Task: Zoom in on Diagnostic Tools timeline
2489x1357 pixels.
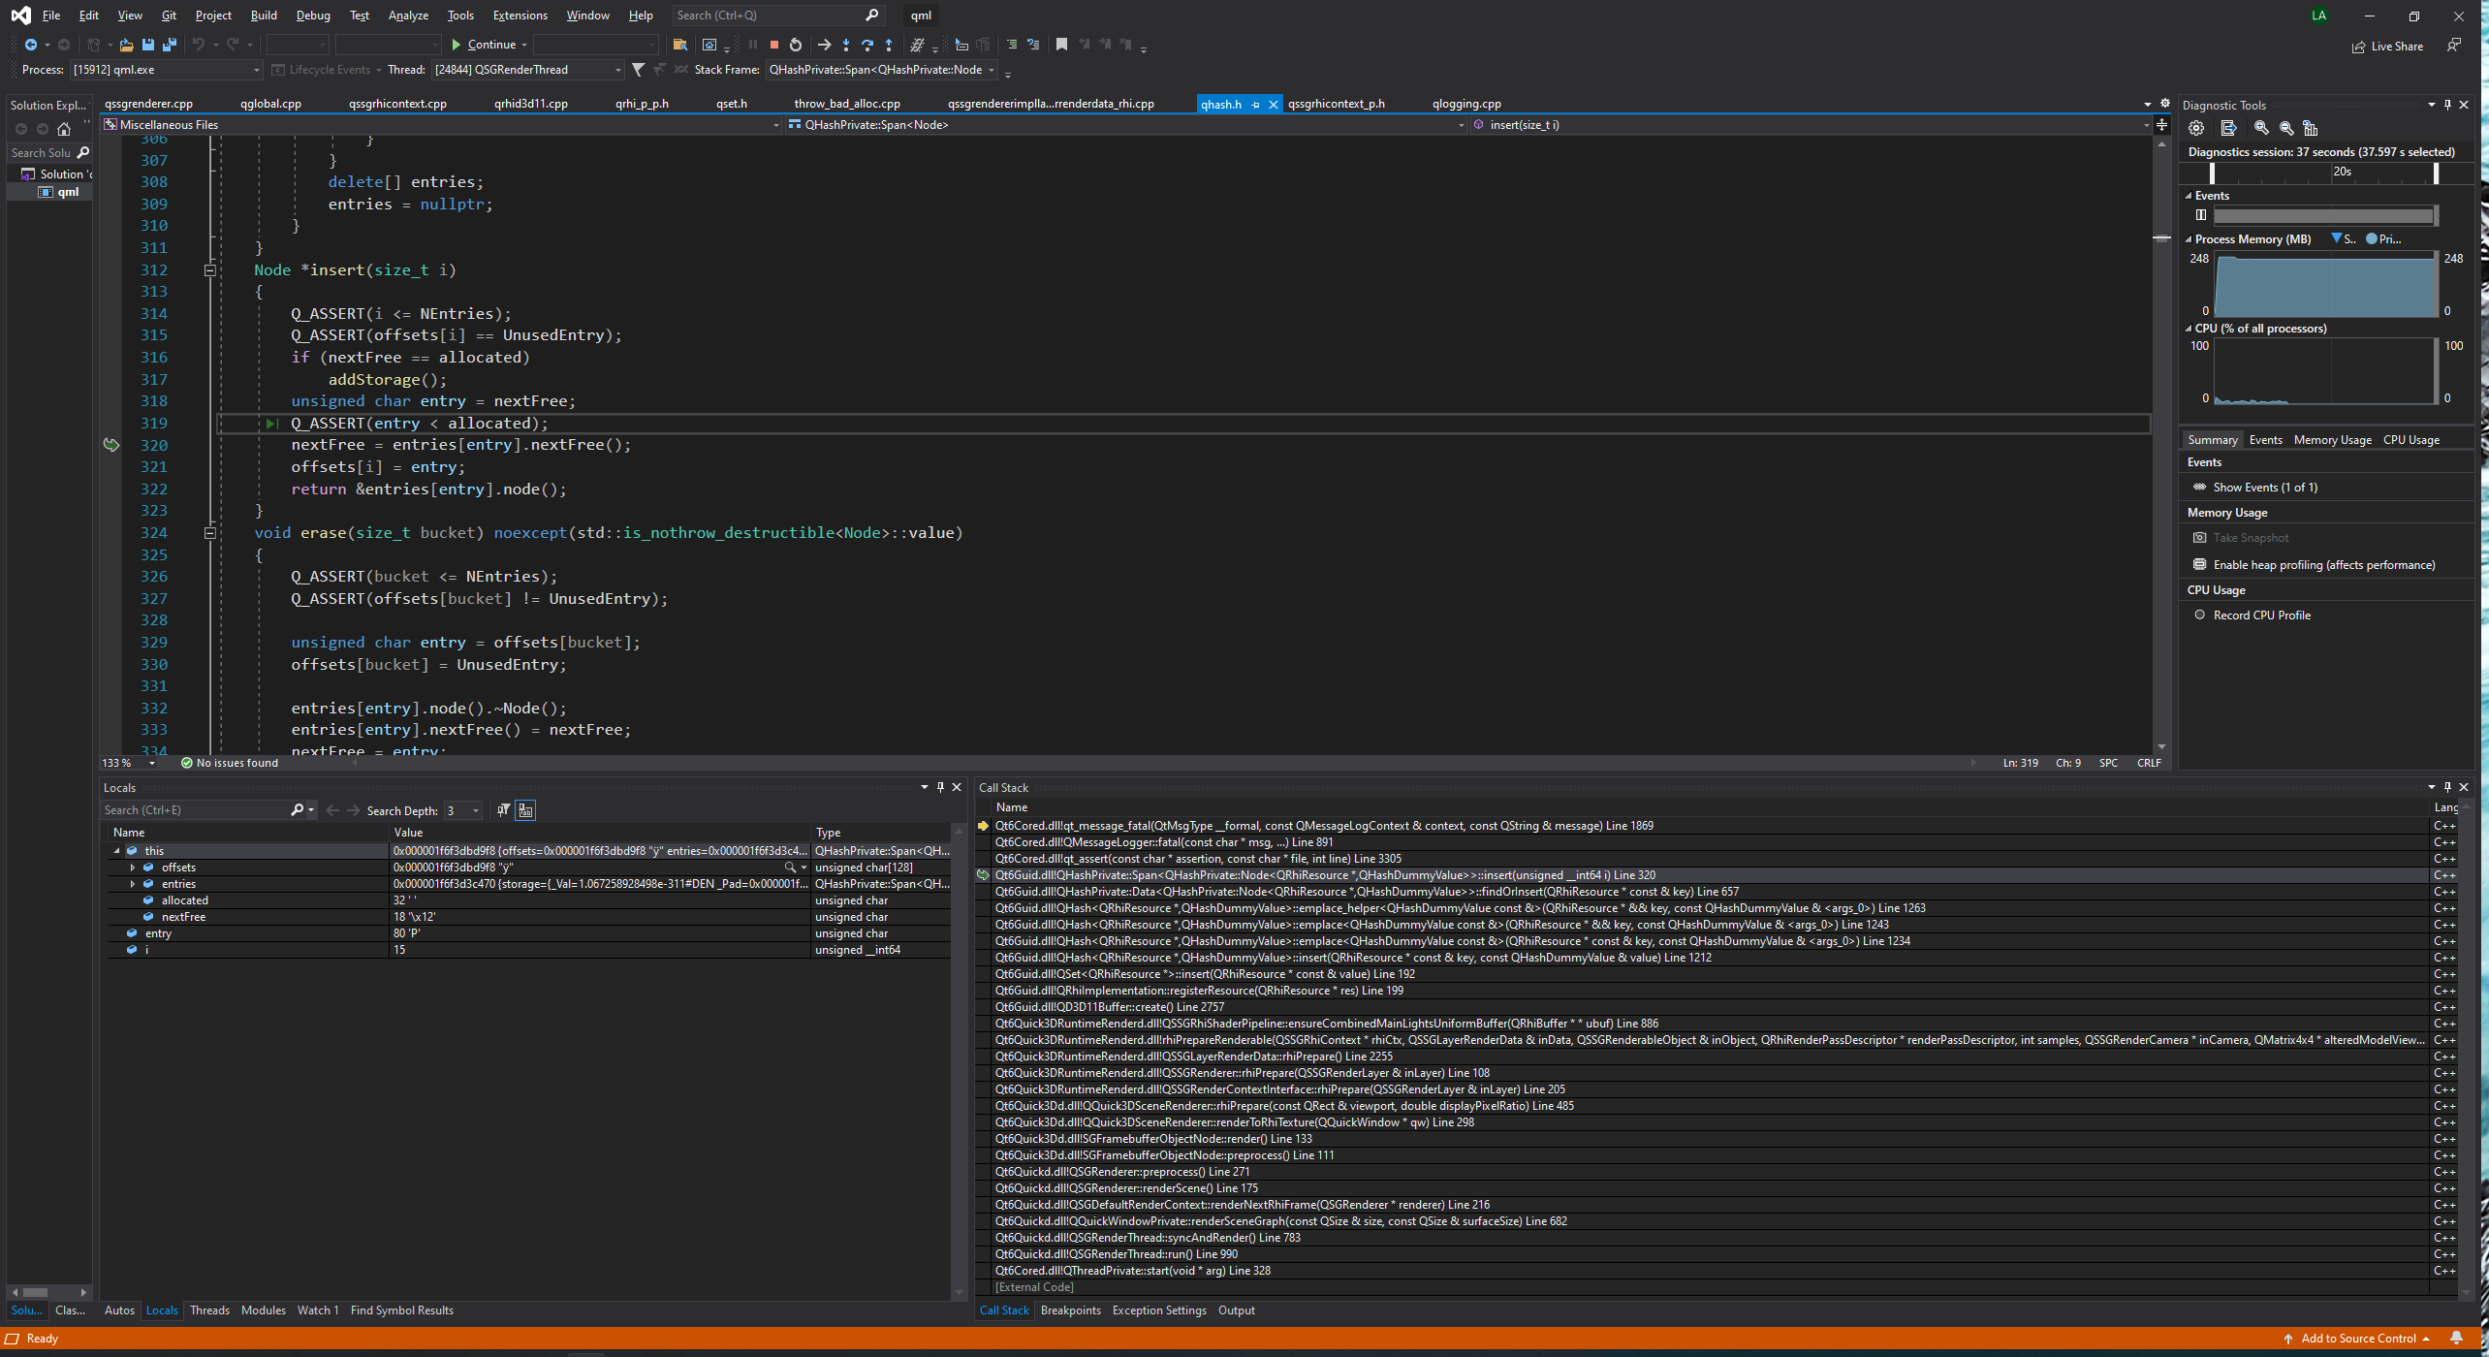Action: 2261,128
